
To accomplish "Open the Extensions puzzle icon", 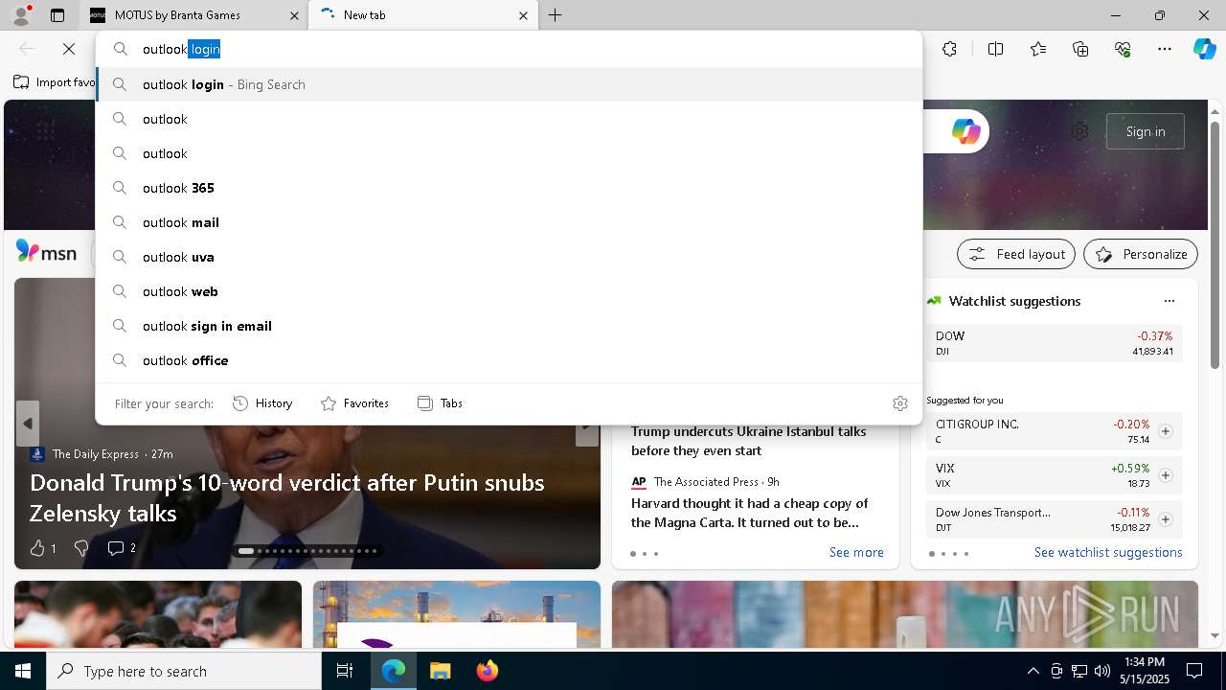I will [x=949, y=49].
